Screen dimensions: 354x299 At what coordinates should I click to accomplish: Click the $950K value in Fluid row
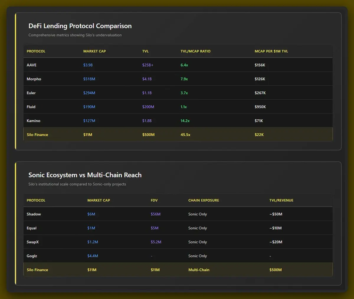point(260,107)
